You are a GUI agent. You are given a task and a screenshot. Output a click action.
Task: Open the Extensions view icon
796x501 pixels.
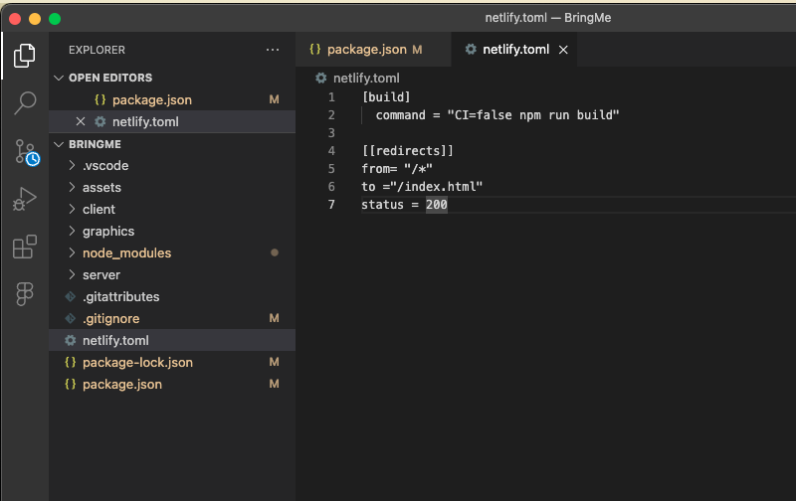click(25, 247)
